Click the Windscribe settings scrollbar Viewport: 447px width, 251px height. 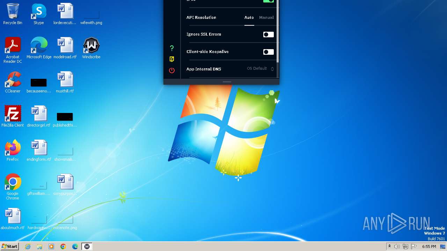278,31
